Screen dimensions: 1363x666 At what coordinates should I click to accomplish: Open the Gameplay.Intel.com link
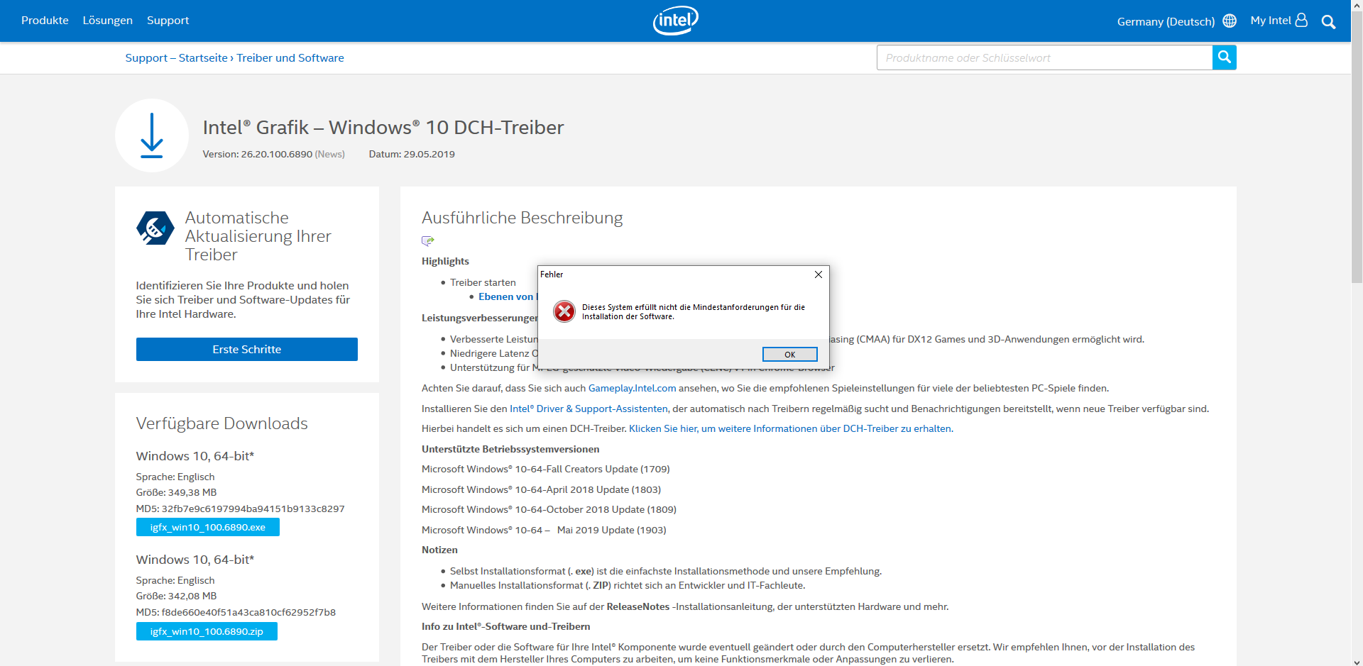pyautogui.click(x=632, y=388)
